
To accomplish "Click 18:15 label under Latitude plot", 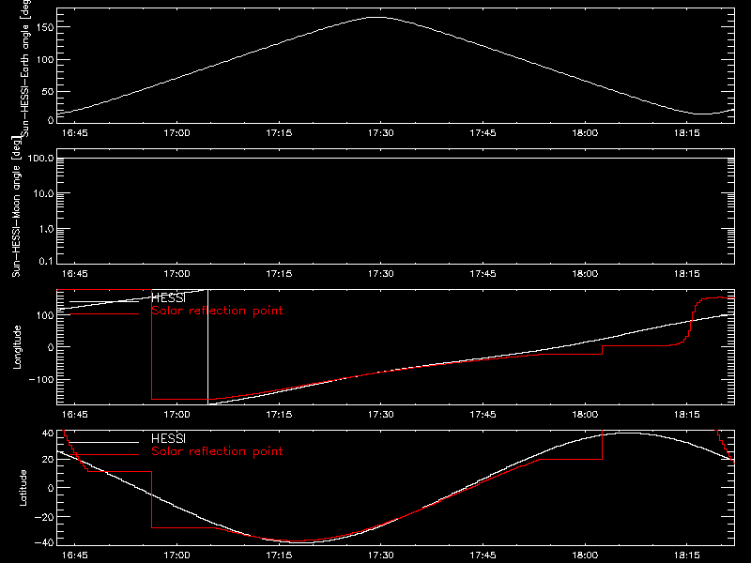I will (687, 555).
